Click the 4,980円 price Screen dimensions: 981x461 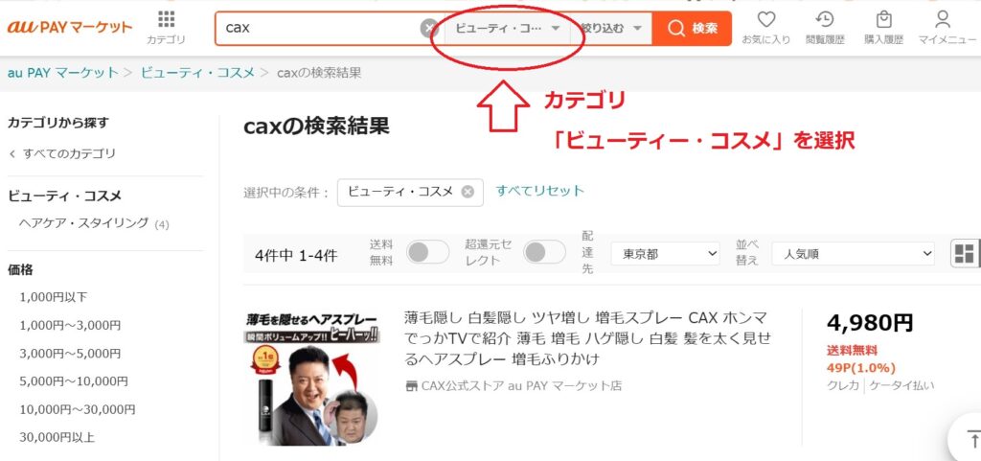pyautogui.click(x=870, y=323)
